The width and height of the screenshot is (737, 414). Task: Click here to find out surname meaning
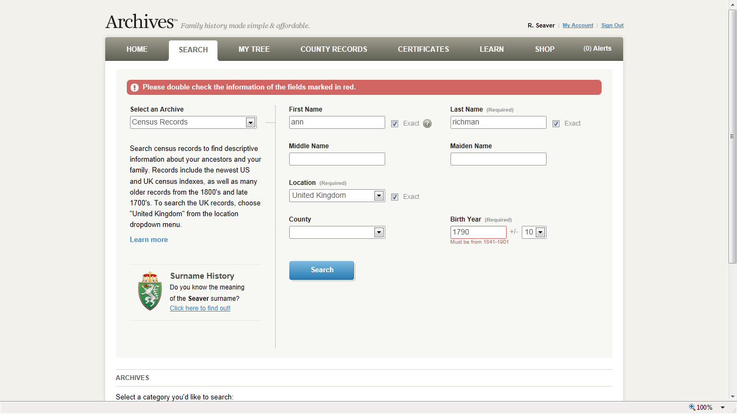click(x=200, y=308)
